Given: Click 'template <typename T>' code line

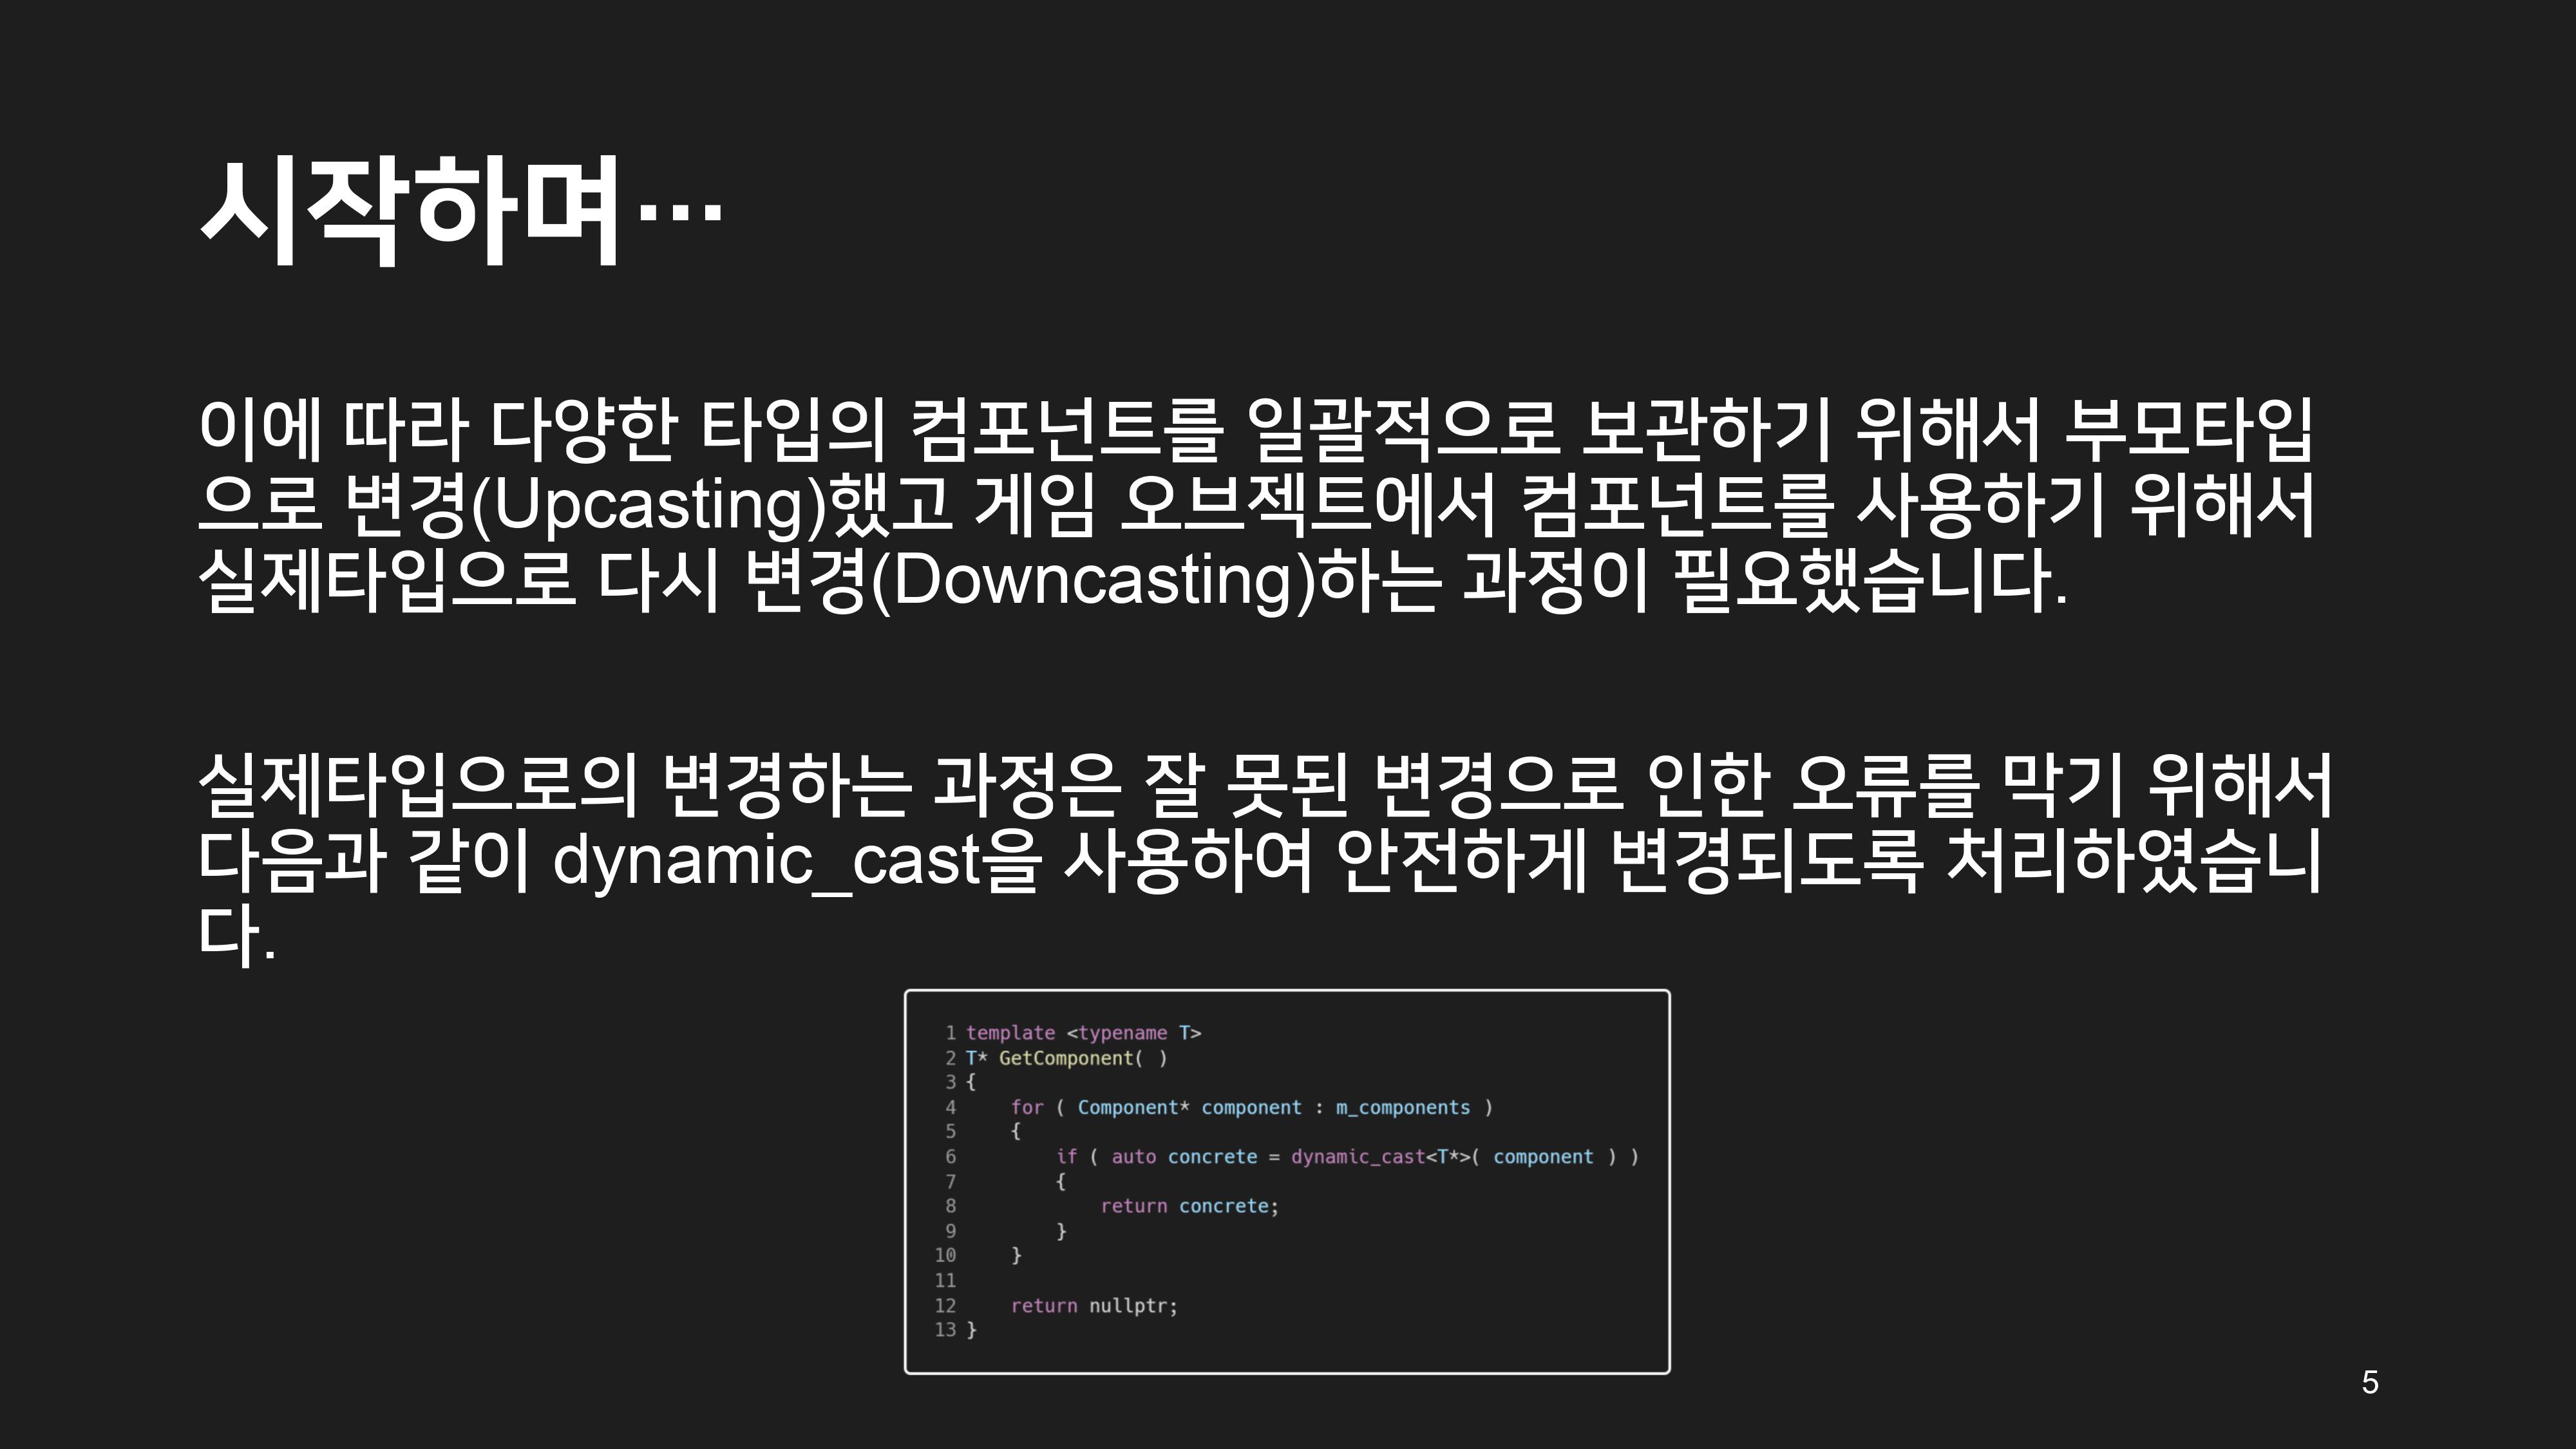Looking at the screenshot, I should (x=1083, y=1033).
